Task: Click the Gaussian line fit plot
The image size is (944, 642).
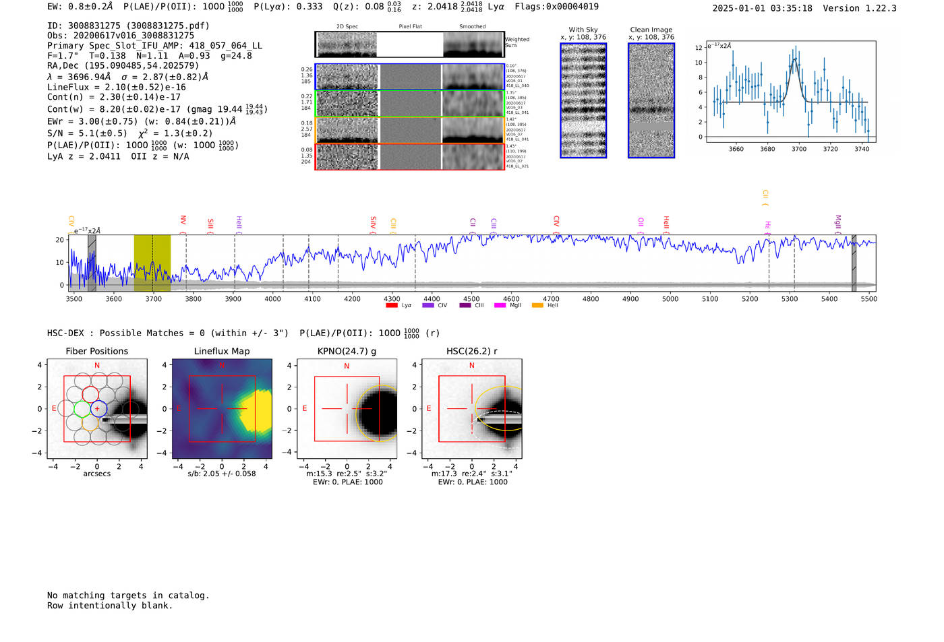Action: (790, 92)
